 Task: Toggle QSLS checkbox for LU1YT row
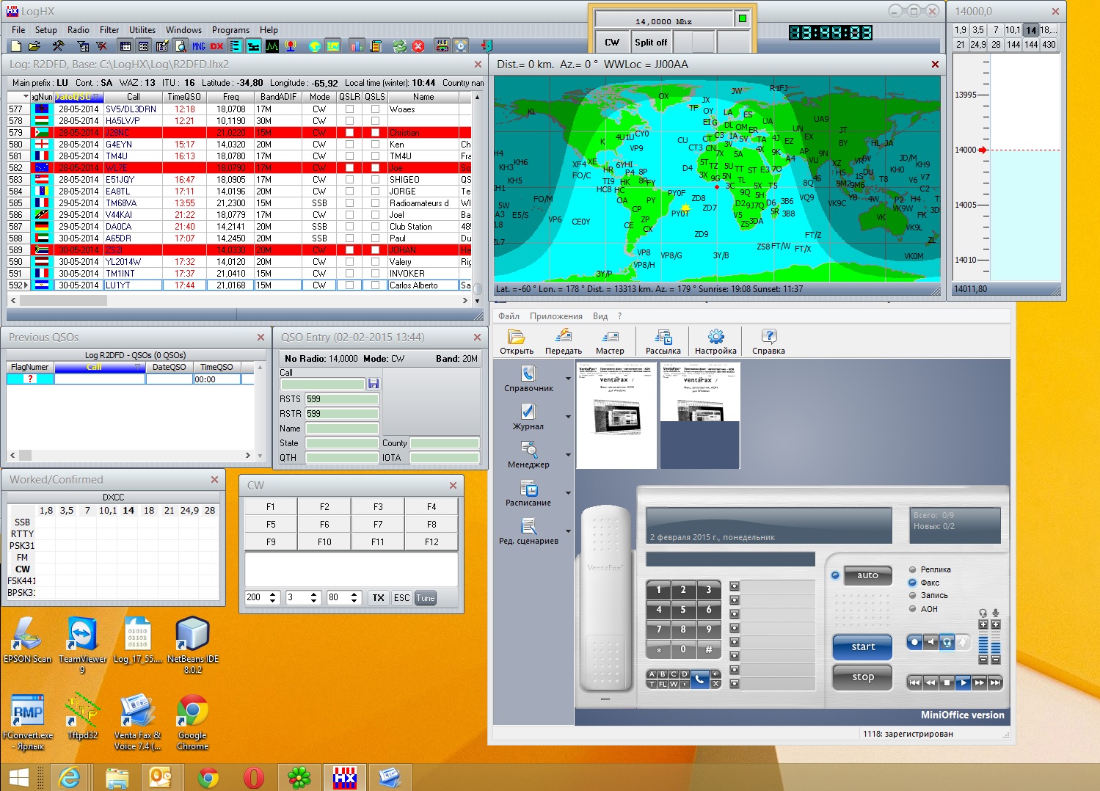(375, 285)
